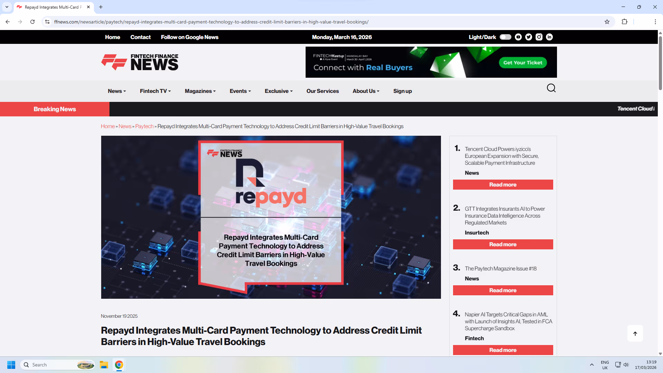Open the LinkedIn social icon in top bar
The image size is (663, 373).
tap(549, 37)
